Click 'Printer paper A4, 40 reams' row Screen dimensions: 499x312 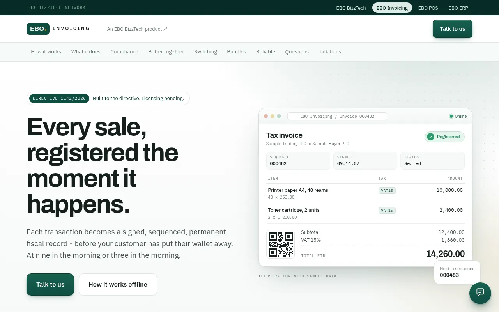[x=365, y=193]
